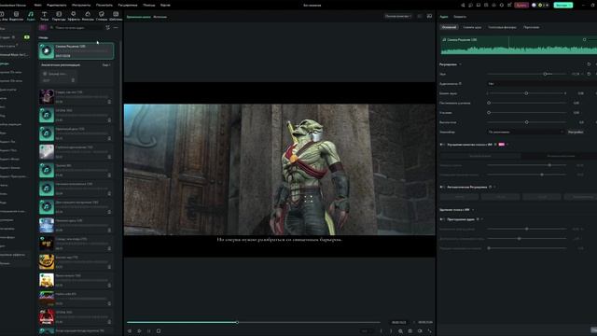Toggle the auto normalization switch
The image size is (597, 336).
pos(442,187)
